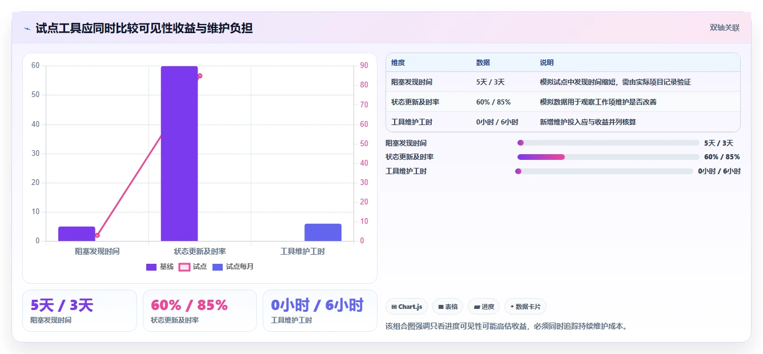
Task: Click the tall 状态更新及时率 baseline bar
Action: click(x=179, y=154)
